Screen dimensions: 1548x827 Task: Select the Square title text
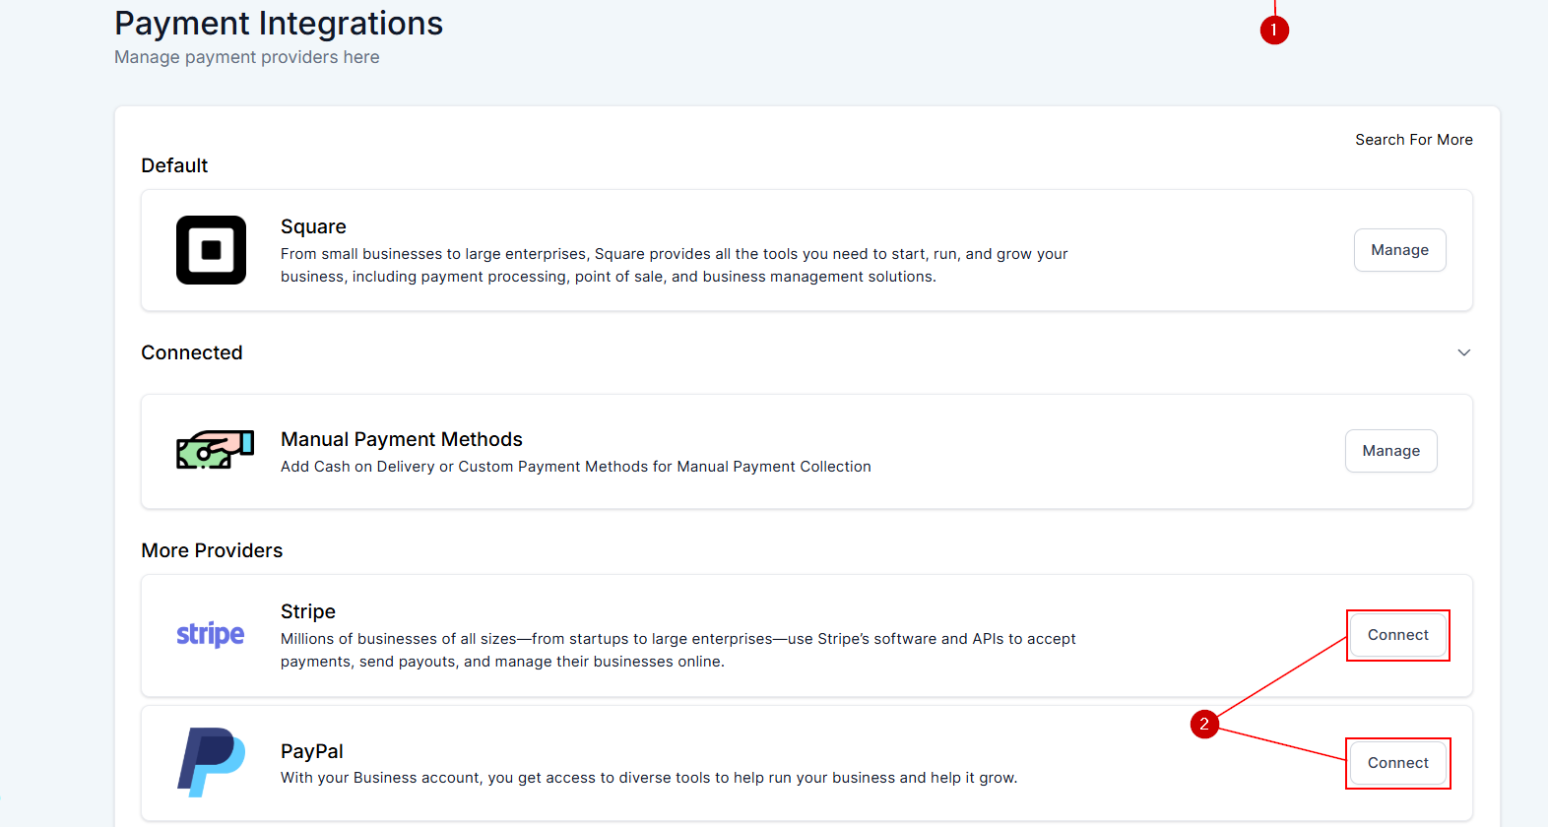click(313, 226)
